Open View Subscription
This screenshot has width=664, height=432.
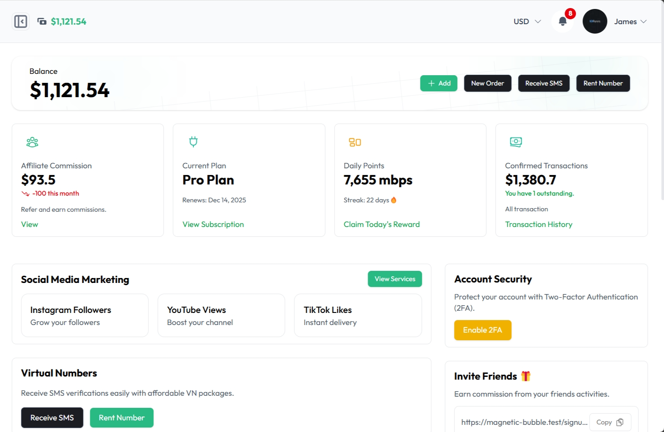213,224
